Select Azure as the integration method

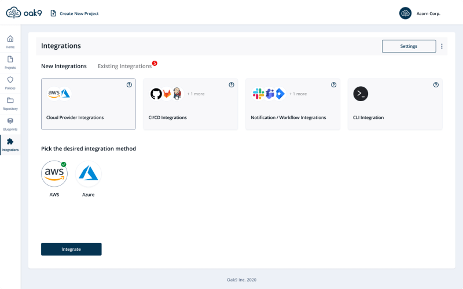tap(89, 174)
